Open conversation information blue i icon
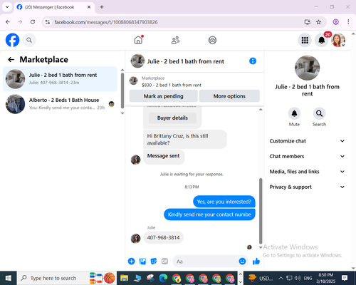 tap(253, 61)
